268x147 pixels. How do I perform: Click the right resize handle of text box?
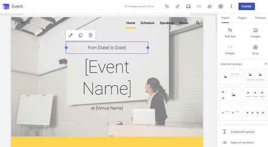coord(148,48)
